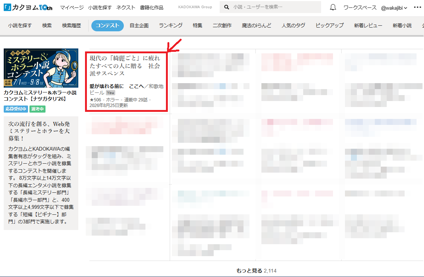
Task: Open the 新着レビュー tab
Action: click(368, 25)
